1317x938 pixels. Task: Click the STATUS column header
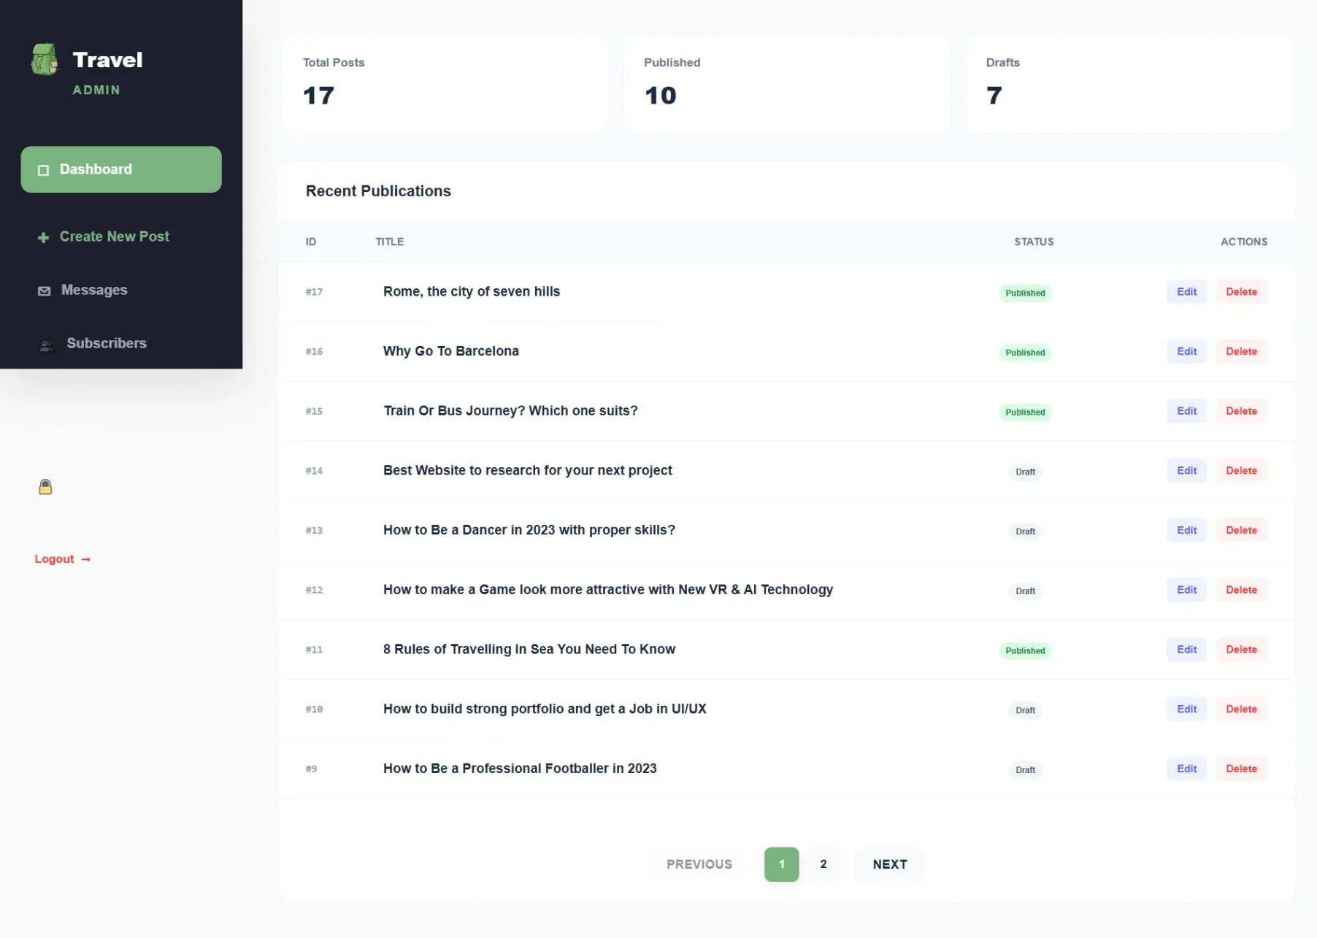[1034, 242]
